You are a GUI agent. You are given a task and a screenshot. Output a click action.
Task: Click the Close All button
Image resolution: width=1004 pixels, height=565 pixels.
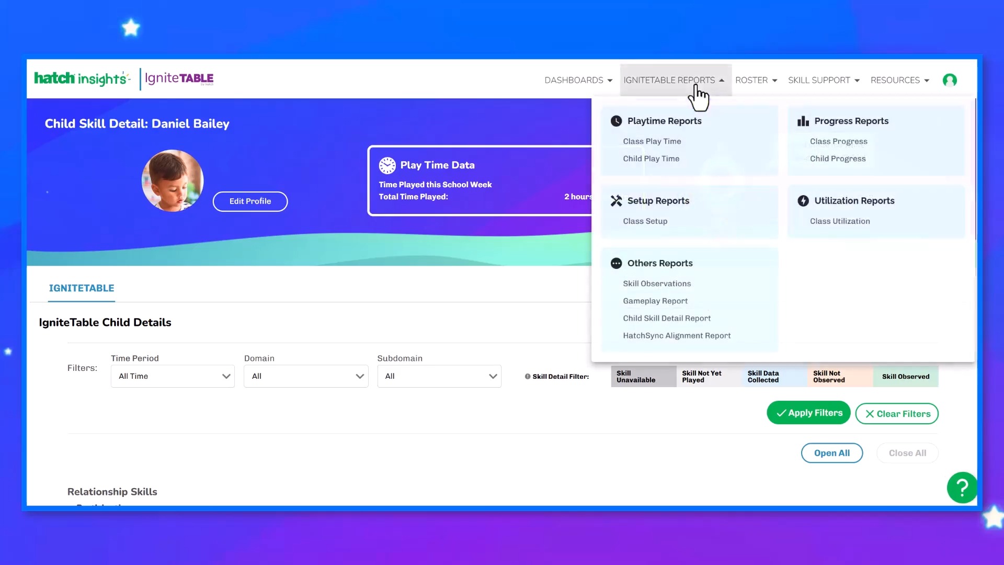907,453
